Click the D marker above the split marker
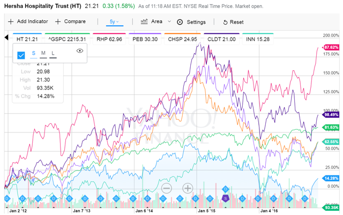This screenshot has height=215, width=343. point(225,189)
